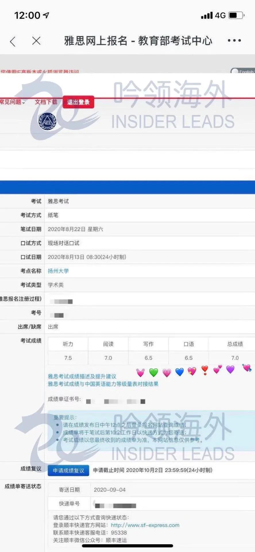Screen dimensions: 255x552
Task: Open the three-dot more options menu
Action: pos(234,41)
